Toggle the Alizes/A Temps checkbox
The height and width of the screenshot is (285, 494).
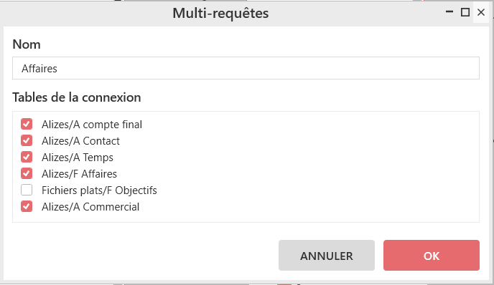[x=27, y=157]
